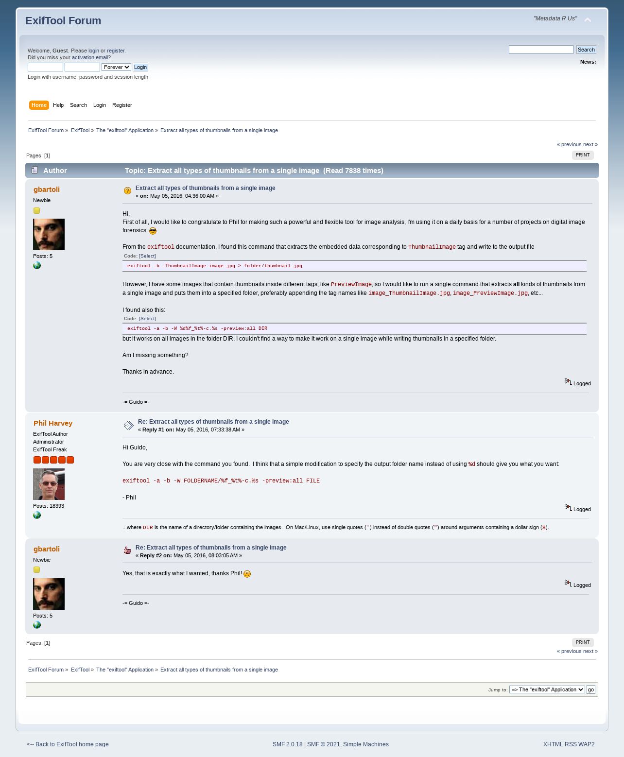Click the bottom PRINT button
Screen dimensions: 624x757
tap(583, 642)
